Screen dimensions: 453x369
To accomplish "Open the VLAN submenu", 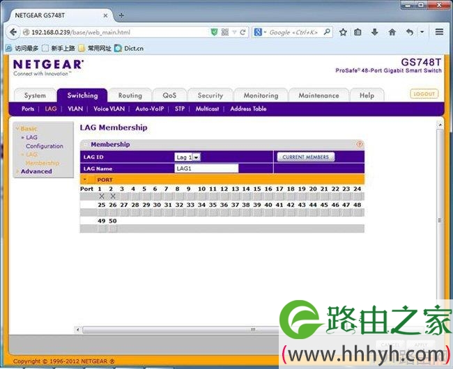I will point(75,109).
